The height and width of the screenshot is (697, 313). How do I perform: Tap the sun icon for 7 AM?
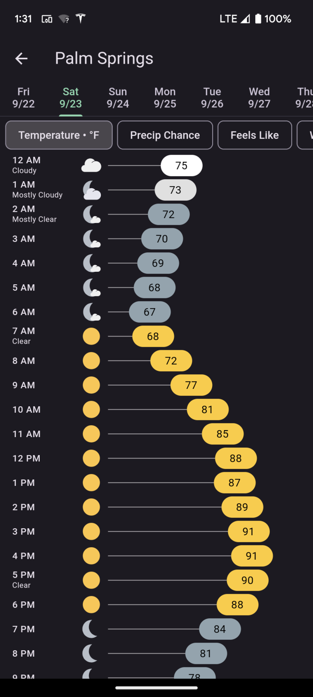coord(91,337)
